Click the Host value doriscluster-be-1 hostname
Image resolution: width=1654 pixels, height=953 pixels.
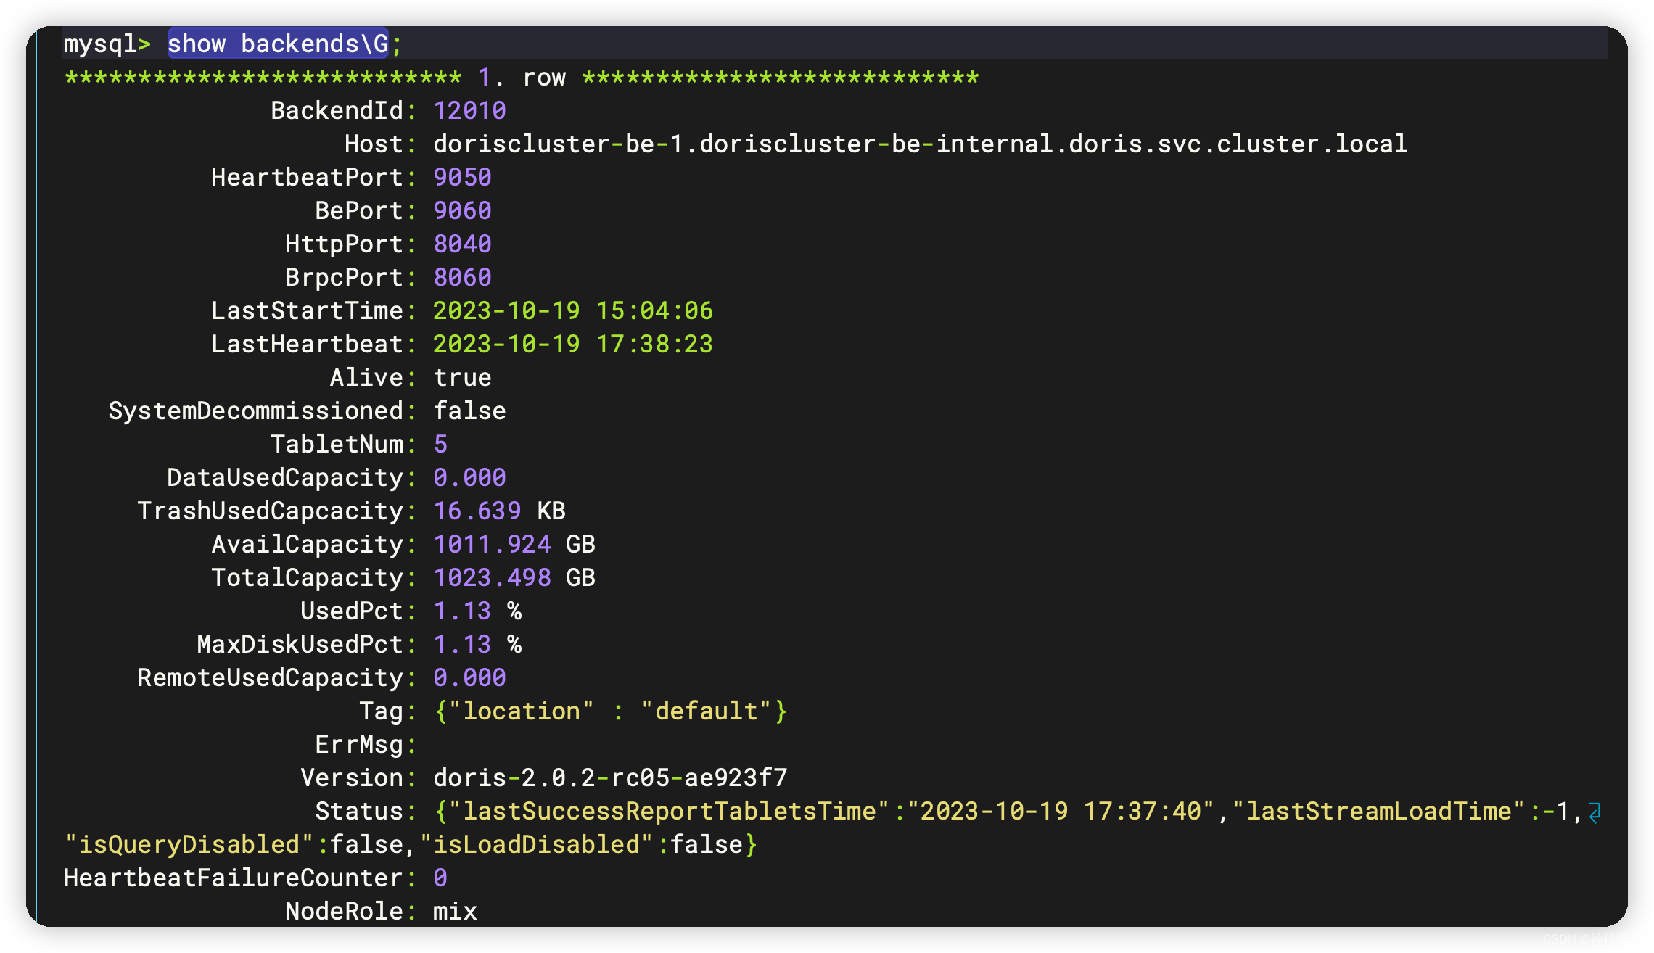[x=920, y=144]
